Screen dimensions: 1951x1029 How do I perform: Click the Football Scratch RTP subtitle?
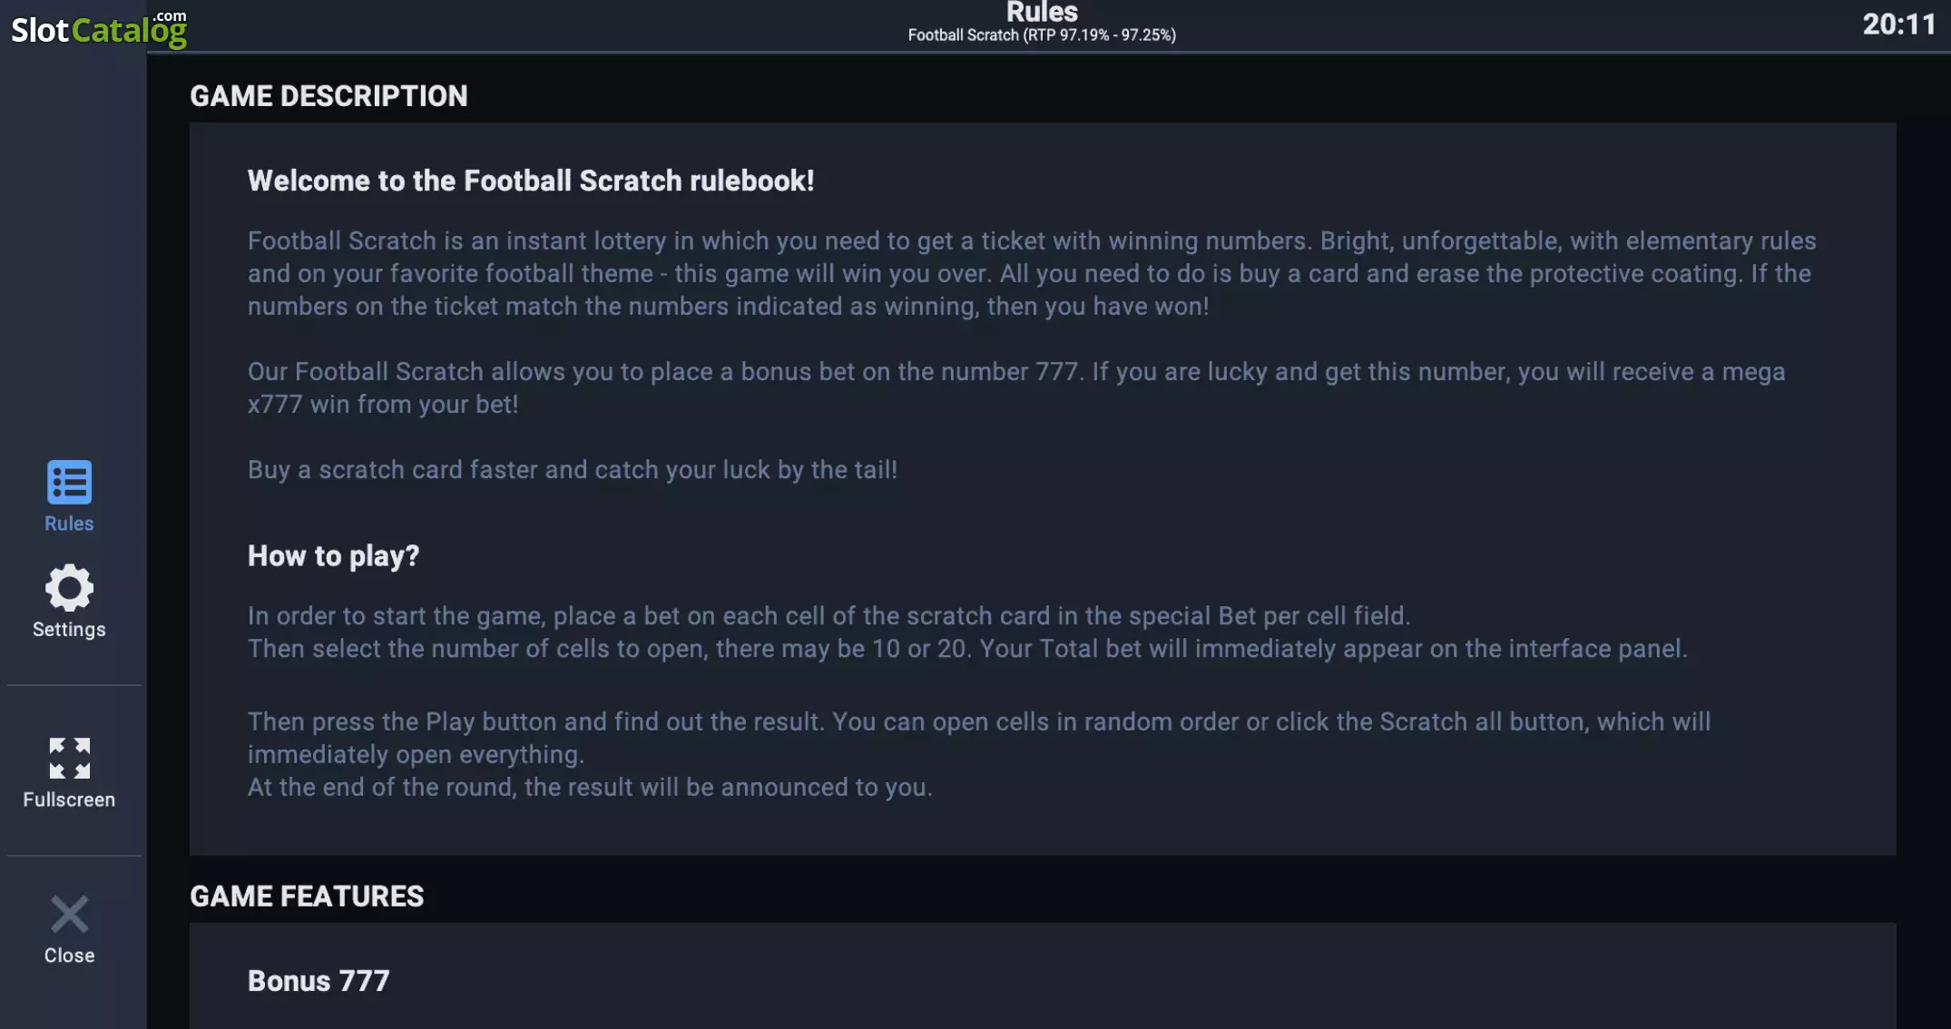1042,35
